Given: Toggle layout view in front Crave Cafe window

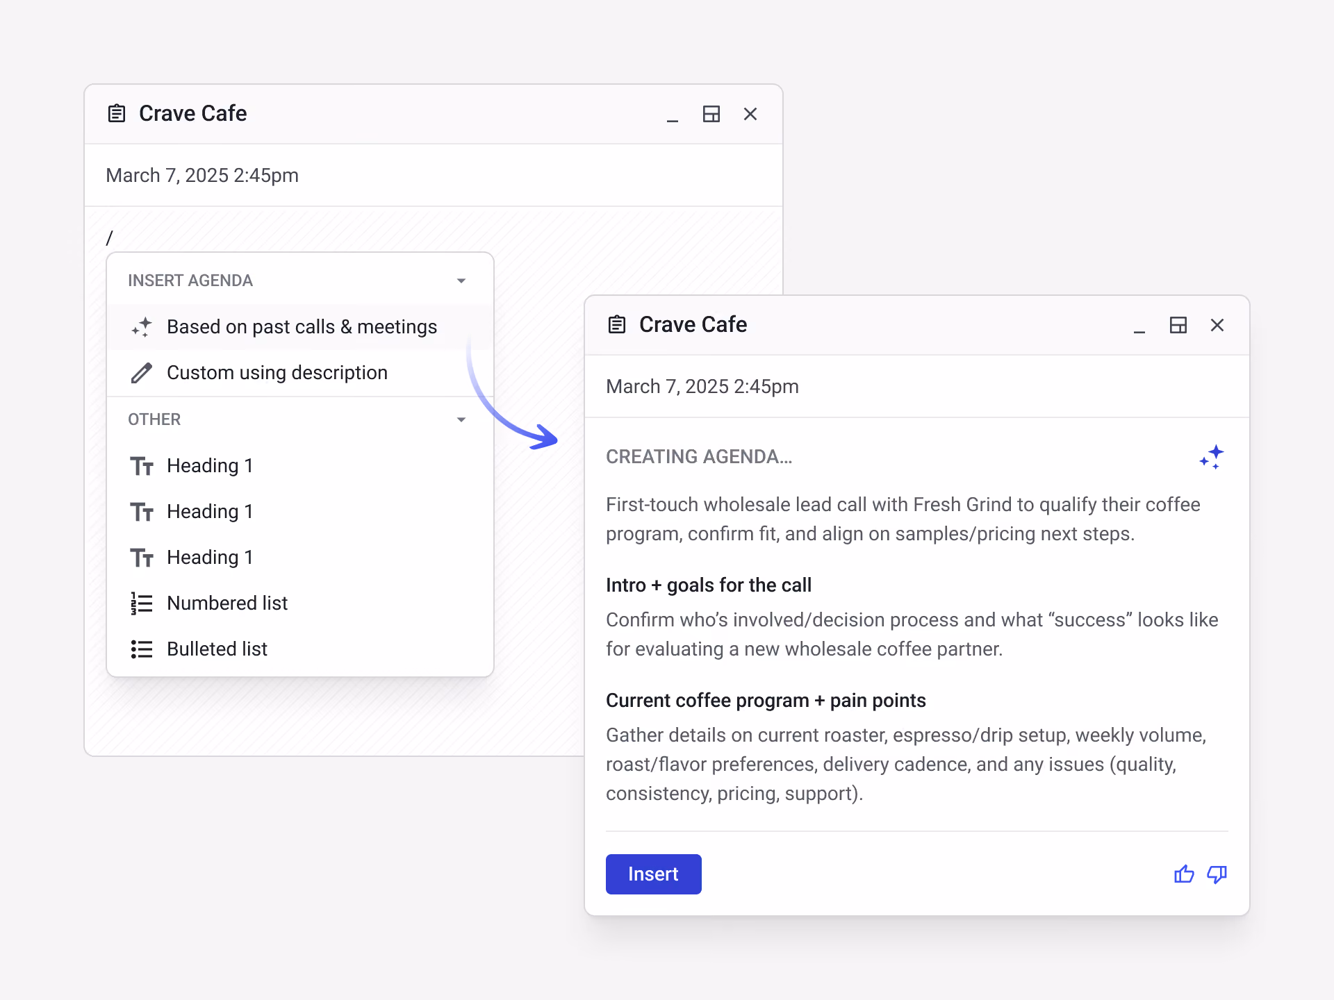Looking at the screenshot, I should pyautogui.click(x=1178, y=325).
